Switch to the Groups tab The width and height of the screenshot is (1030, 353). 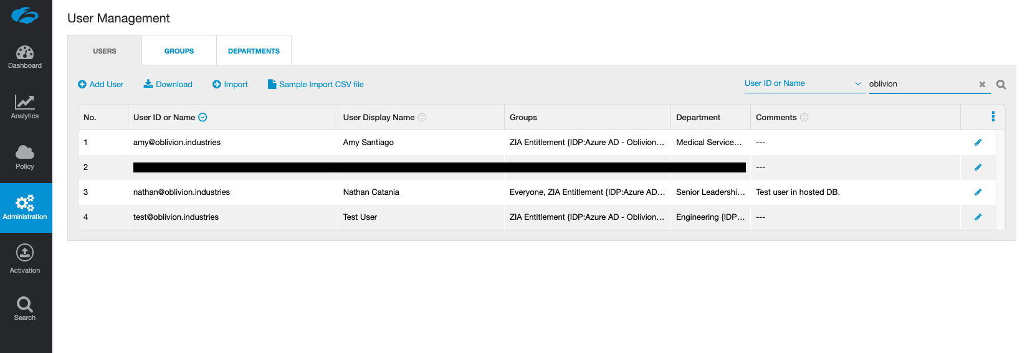pos(179,51)
